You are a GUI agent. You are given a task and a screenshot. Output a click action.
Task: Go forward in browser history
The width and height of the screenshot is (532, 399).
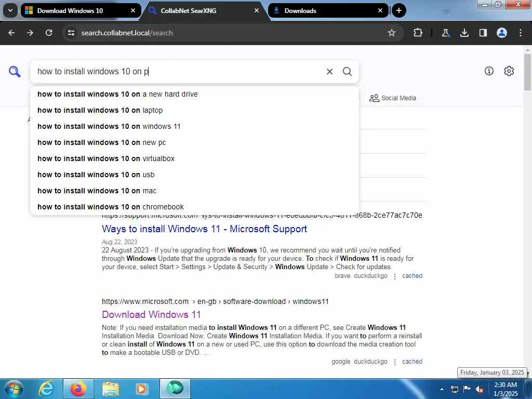click(30, 33)
